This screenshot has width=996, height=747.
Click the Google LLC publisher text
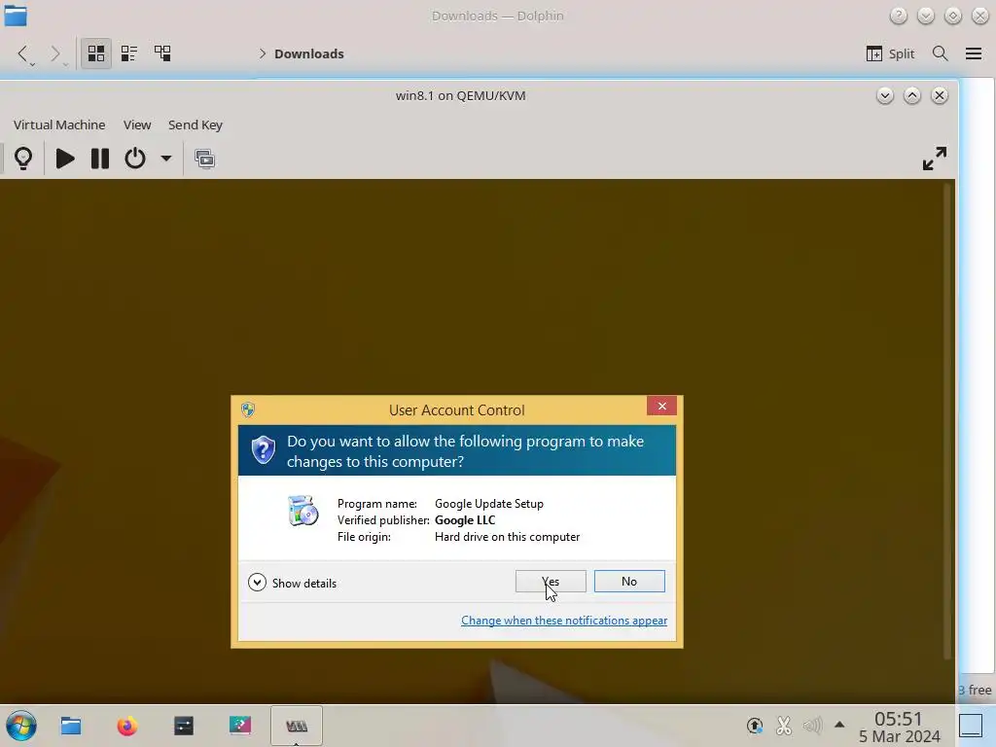465,519
